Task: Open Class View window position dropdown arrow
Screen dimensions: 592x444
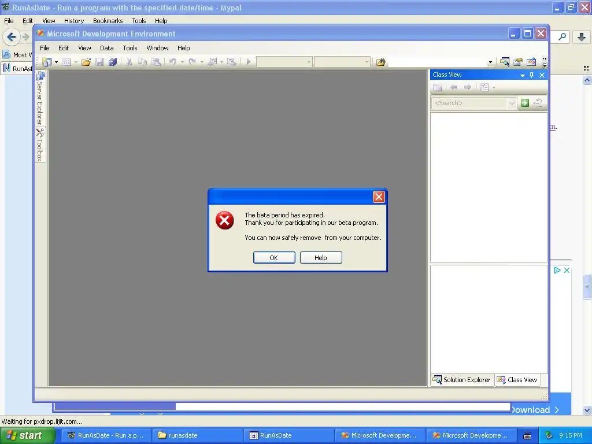Action: point(523,75)
